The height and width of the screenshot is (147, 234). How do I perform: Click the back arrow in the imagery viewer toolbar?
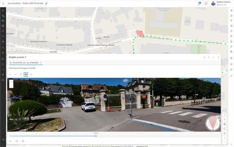point(10,74)
